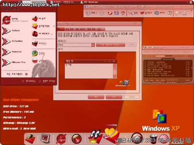Screen dimensions: 194x145
Task: Open trash can icon in the dock
Action: pyautogui.click(x=153, y=138)
